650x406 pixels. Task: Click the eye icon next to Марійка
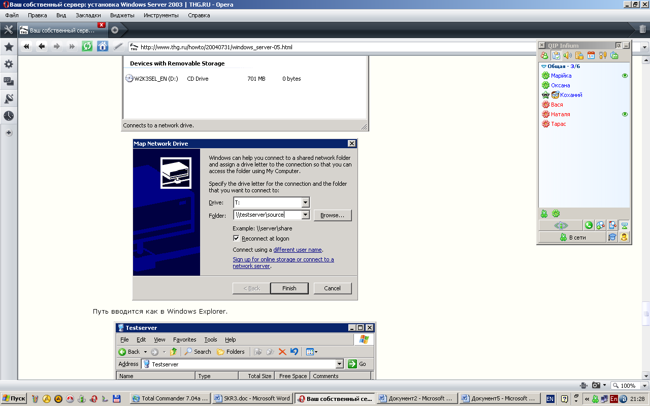[x=625, y=76]
